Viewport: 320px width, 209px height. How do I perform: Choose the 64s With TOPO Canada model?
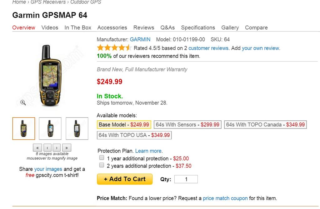(265, 125)
